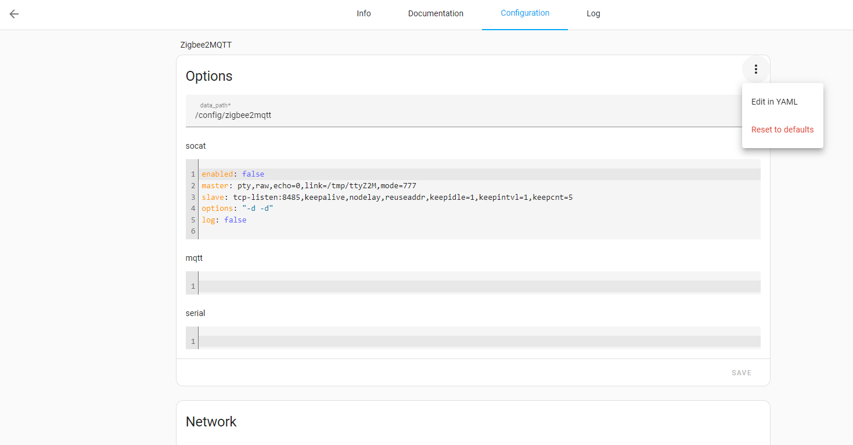Click empty line 6 in socat editor

(x=479, y=231)
